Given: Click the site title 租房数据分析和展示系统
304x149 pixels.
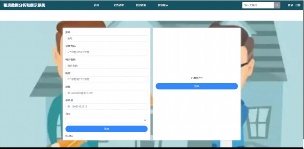Looking at the screenshot, I should pyautogui.click(x=24, y=5).
